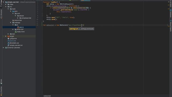This screenshot has width=172, height=97.
Task: Collapse the com package arrow
Action: click(x=13, y=13)
